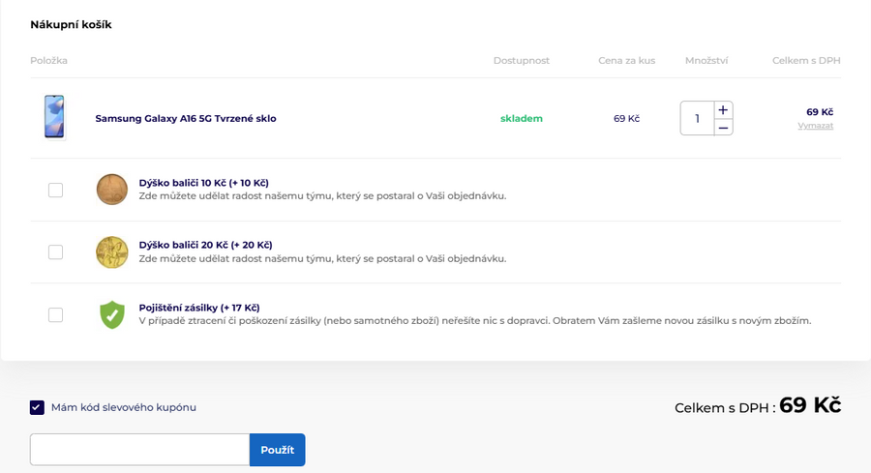The image size is (871, 473).
Task: Select the green shield insurance icon
Action: (x=112, y=314)
